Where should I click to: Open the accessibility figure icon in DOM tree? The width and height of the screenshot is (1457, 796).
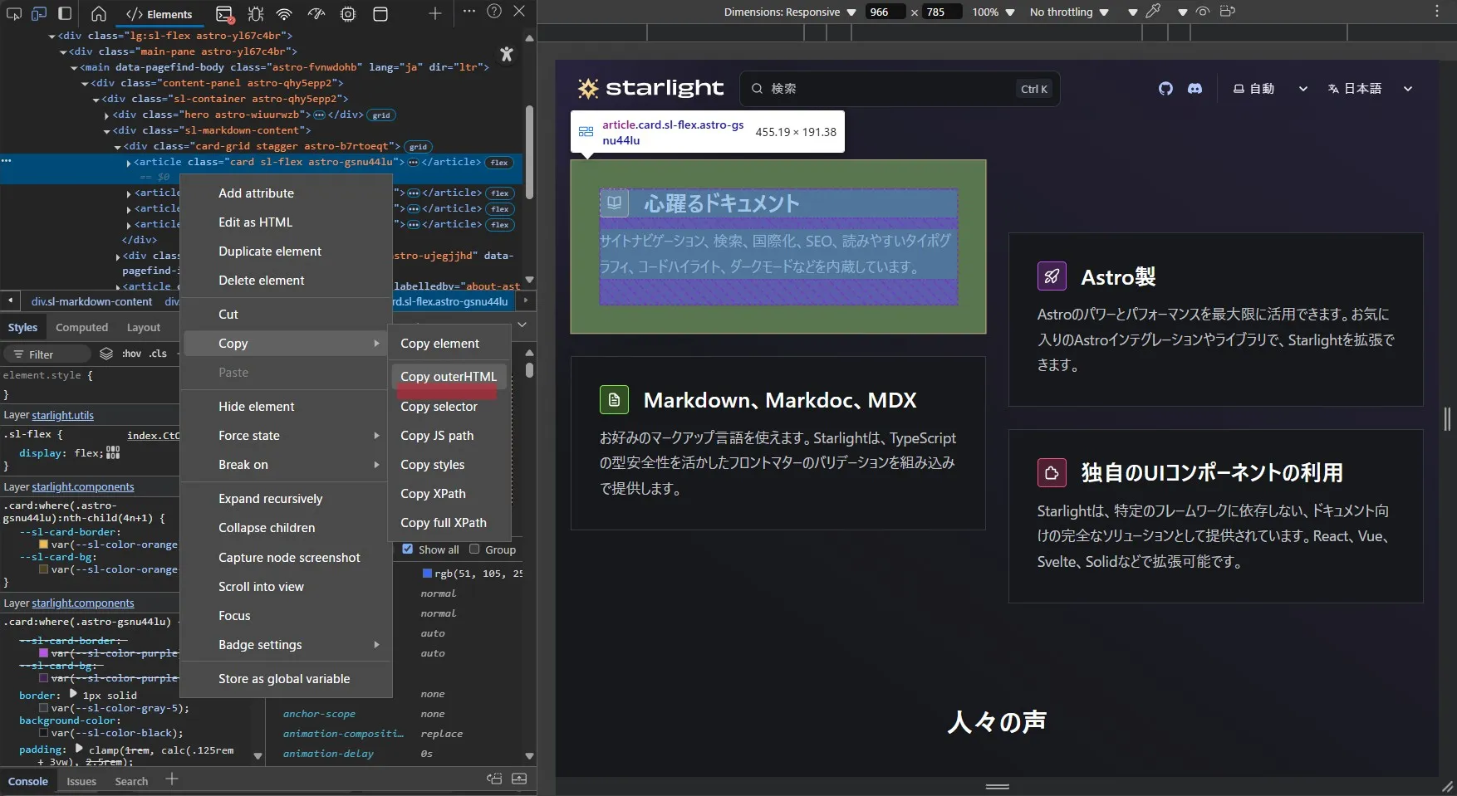(507, 54)
